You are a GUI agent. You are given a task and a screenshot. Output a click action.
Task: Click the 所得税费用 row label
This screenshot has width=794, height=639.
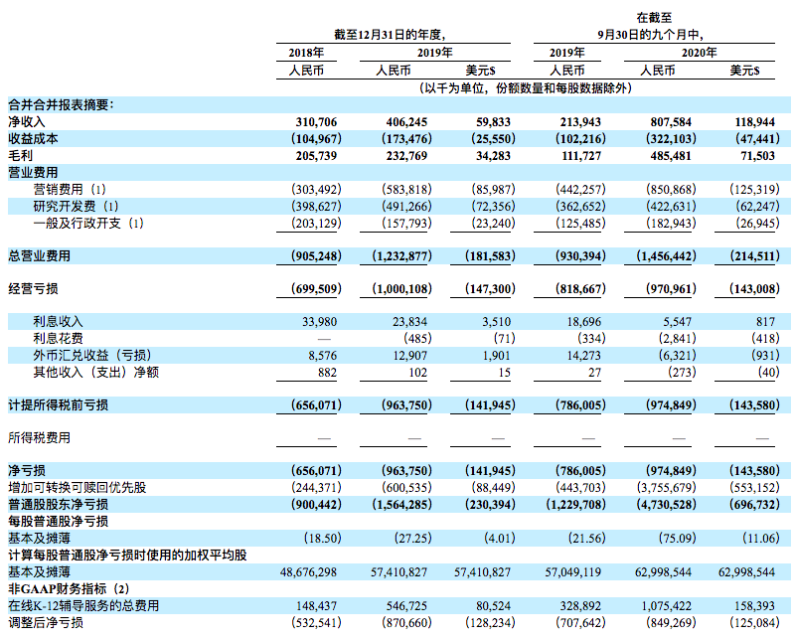(x=41, y=437)
